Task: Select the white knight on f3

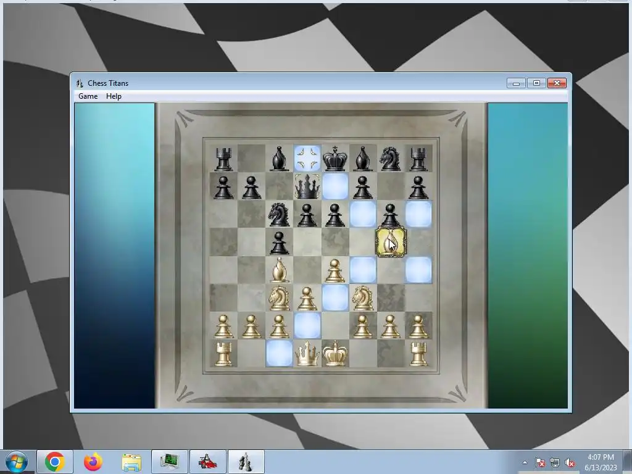Action: pos(363,298)
